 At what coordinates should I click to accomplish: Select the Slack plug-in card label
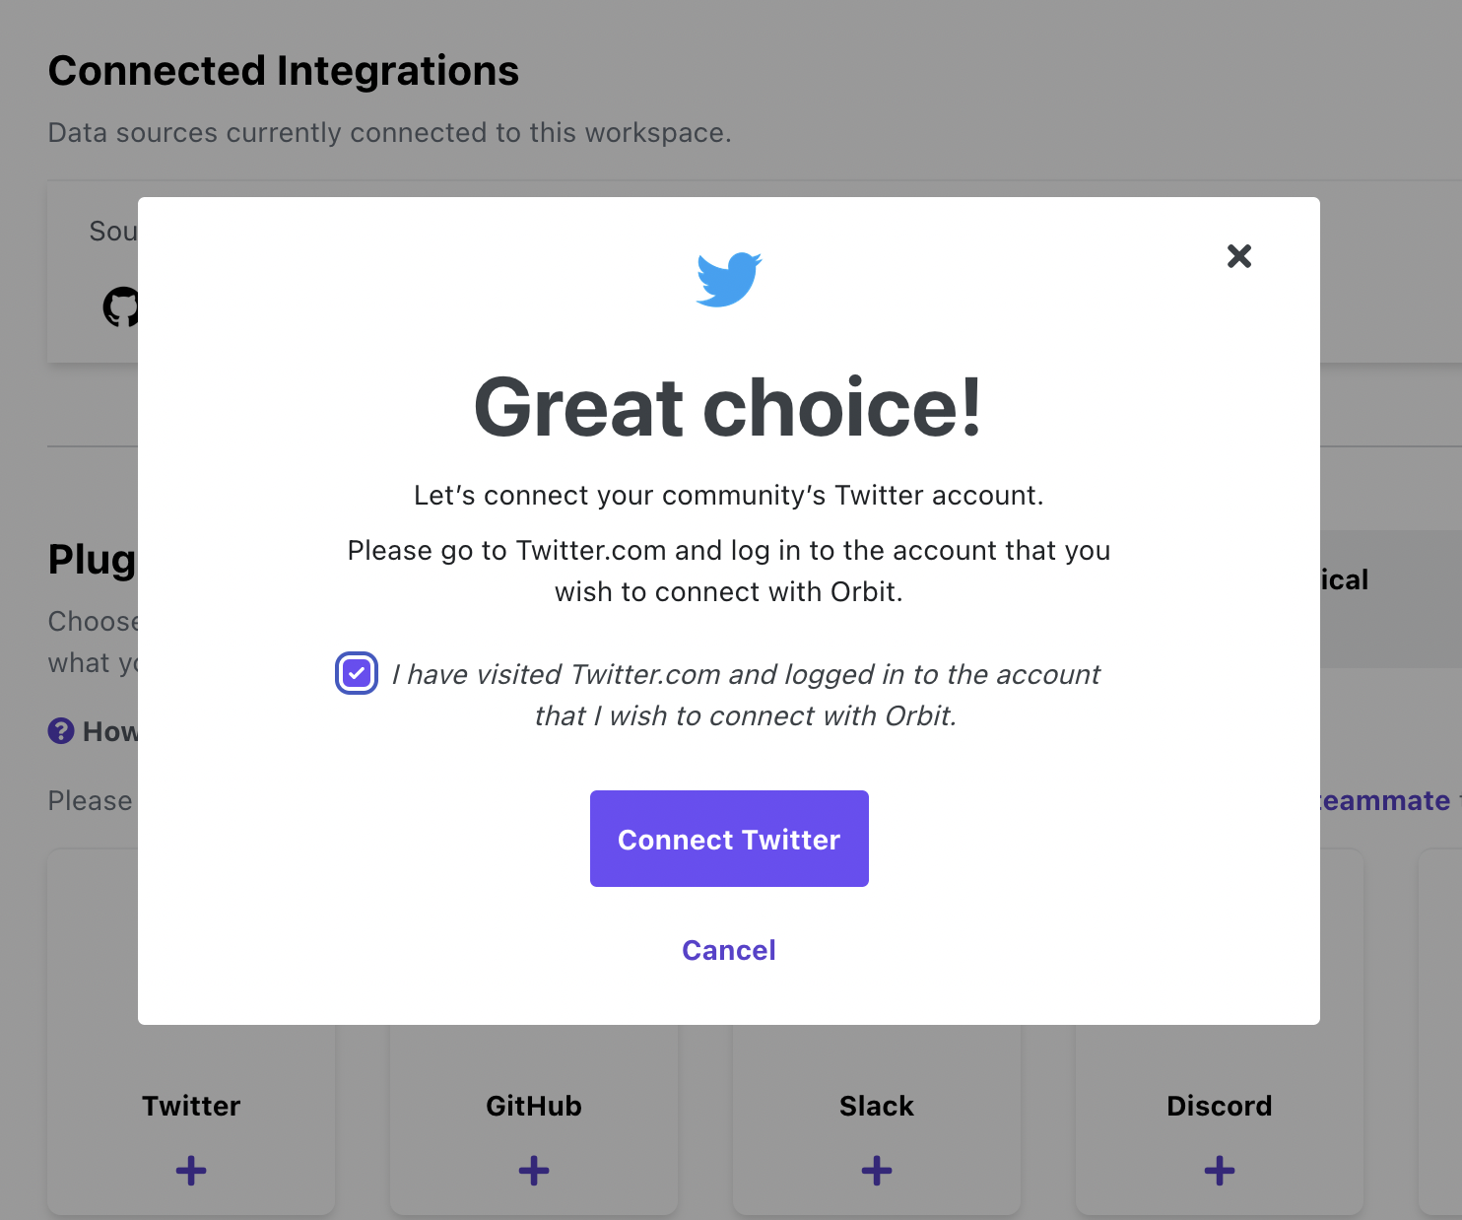(877, 1106)
